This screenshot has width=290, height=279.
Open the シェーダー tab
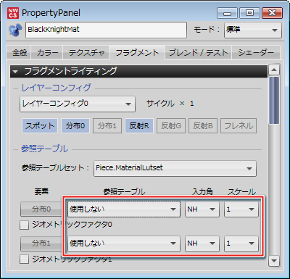tap(256, 52)
